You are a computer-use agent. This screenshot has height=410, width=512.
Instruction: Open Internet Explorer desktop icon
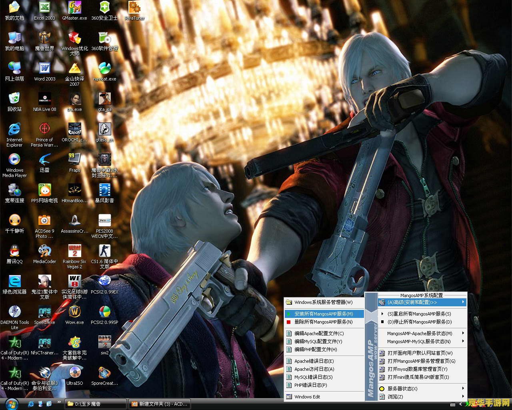pyautogui.click(x=14, y=135)
